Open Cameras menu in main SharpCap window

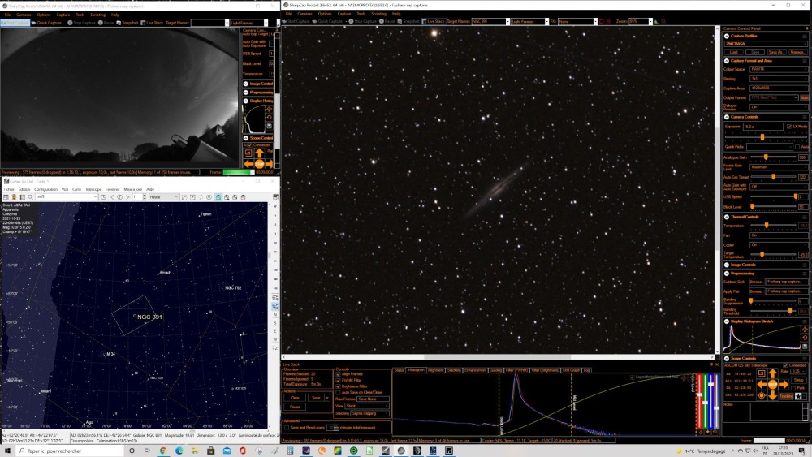tap(304, 14)
